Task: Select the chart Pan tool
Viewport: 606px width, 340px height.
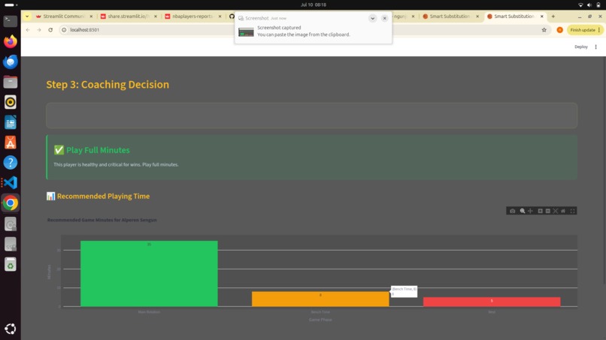Action: 531,211
